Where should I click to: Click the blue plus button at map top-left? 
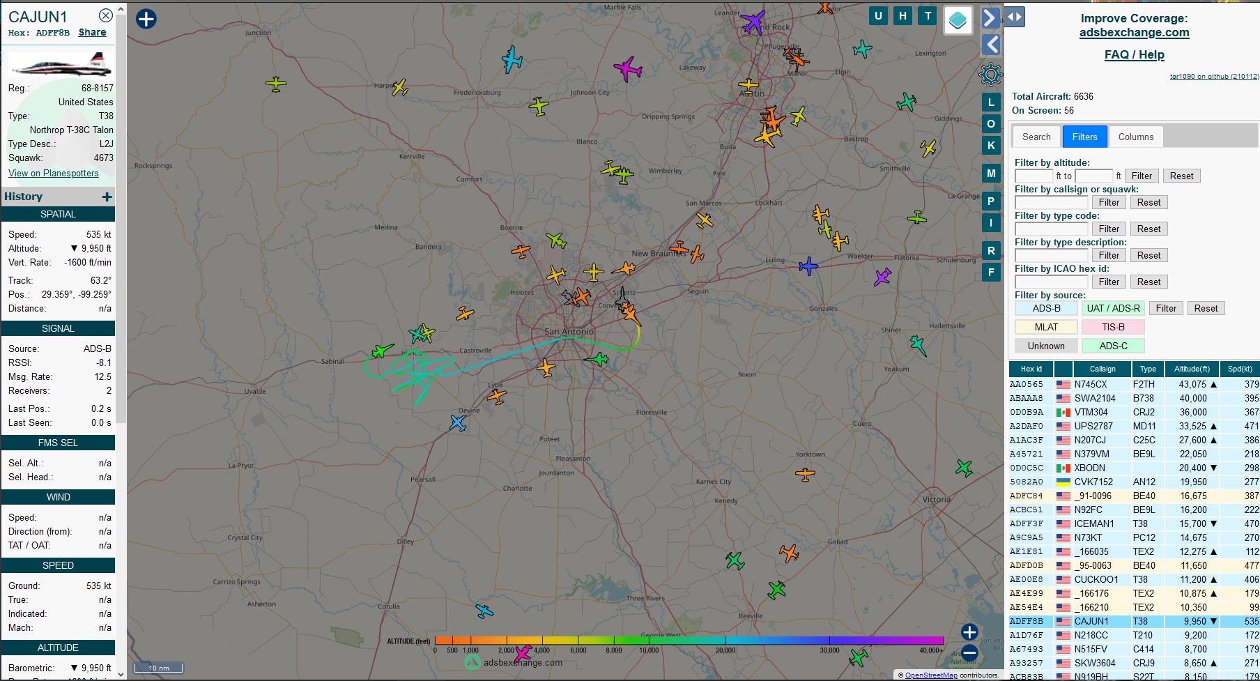146,19
